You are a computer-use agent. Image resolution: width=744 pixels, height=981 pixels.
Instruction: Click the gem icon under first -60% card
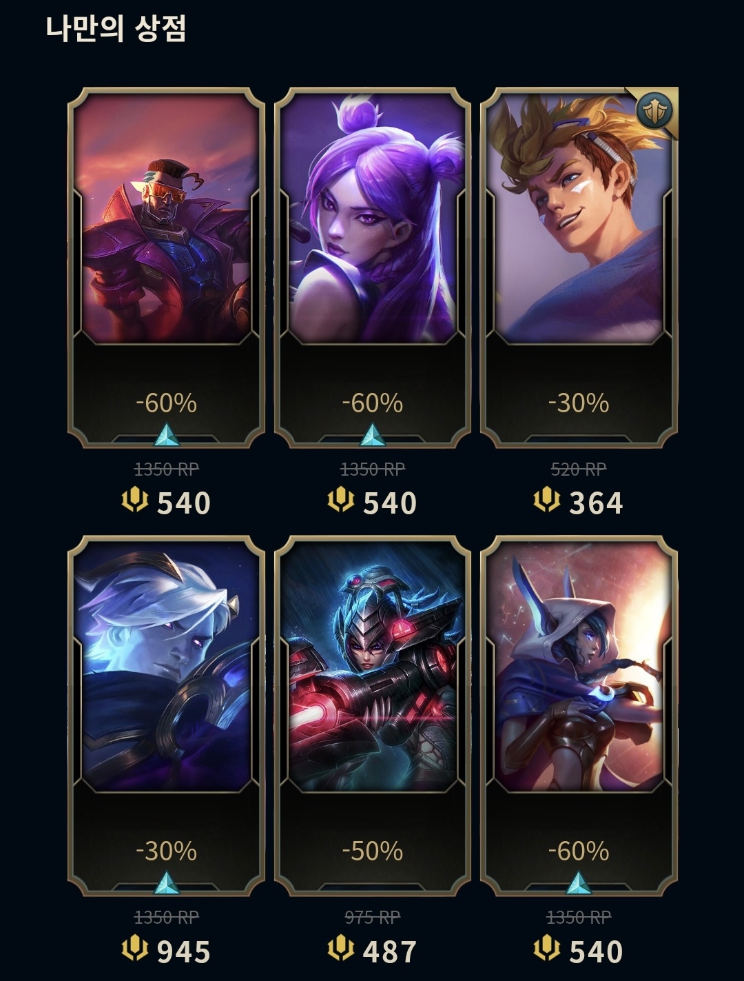coord(166,436)
